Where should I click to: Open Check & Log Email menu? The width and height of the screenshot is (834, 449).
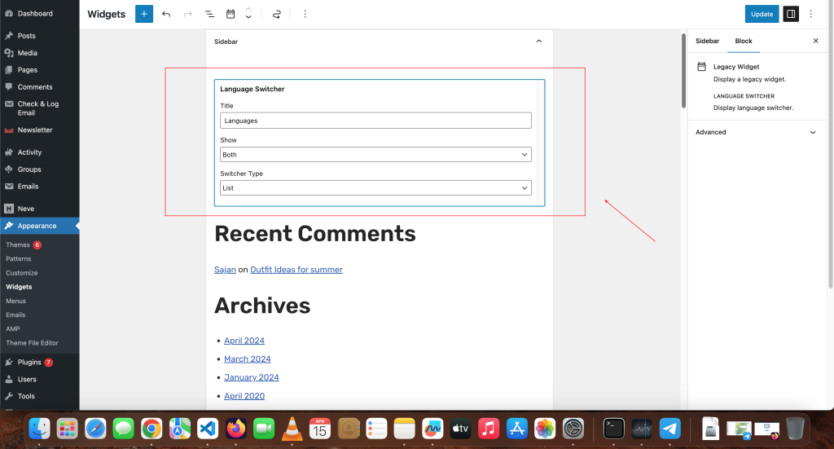(x=37, y=108)
